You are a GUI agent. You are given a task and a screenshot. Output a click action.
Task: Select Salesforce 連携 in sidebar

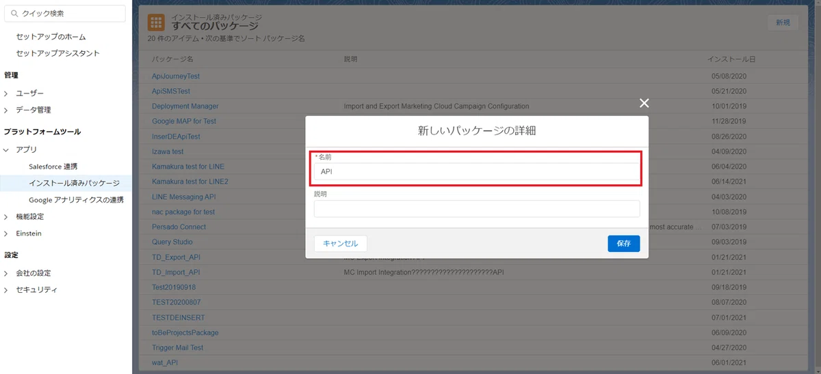(53, 167)
